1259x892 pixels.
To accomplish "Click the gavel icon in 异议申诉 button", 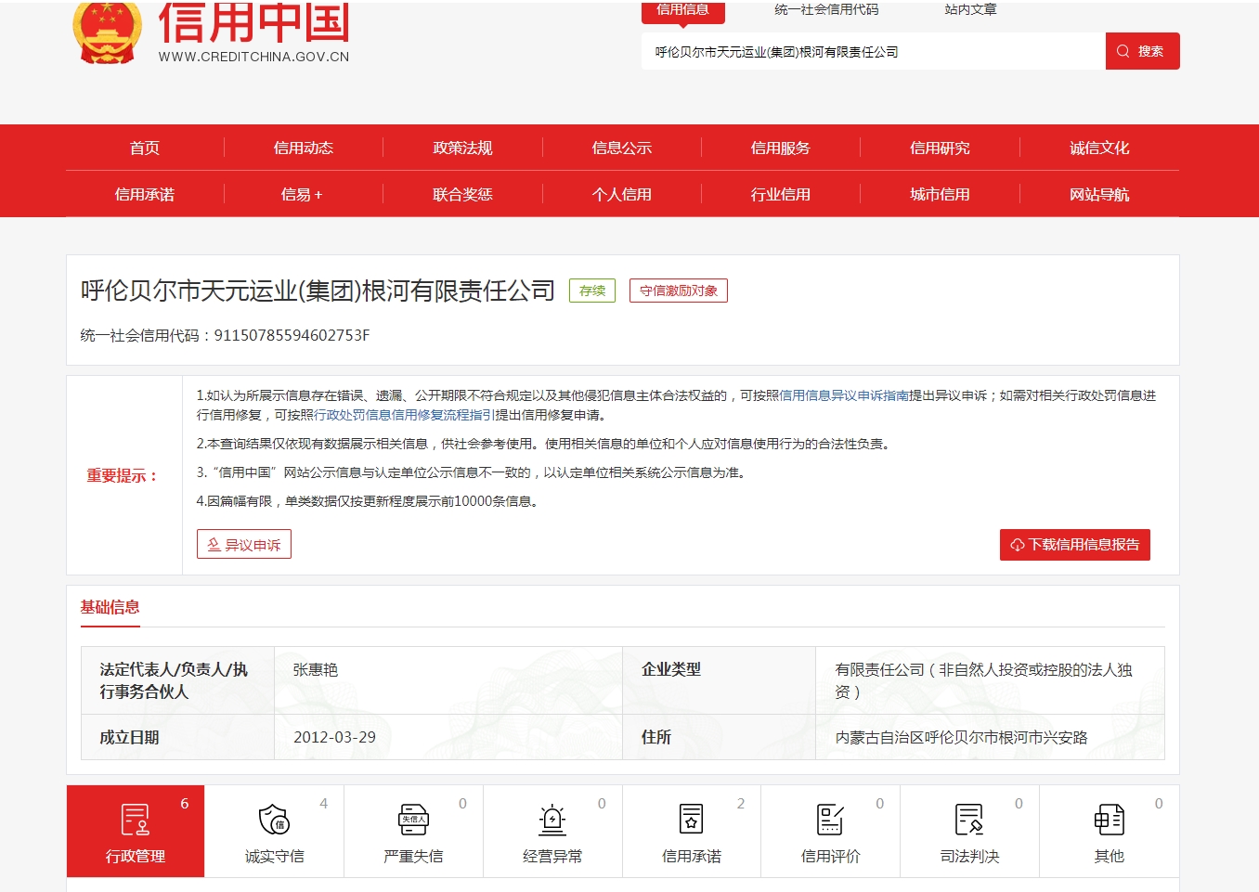I will pyautogui.click(x=214, y=545).
